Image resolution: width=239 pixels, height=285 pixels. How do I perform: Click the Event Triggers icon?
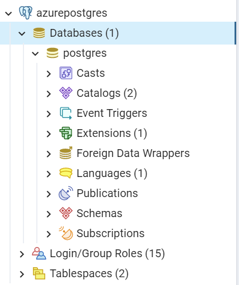(x=66, y=113)
